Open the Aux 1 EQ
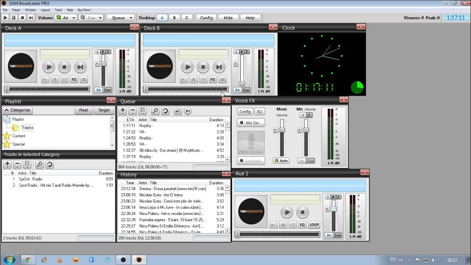This screenshot has width=471, height=265. coord(302,225)
